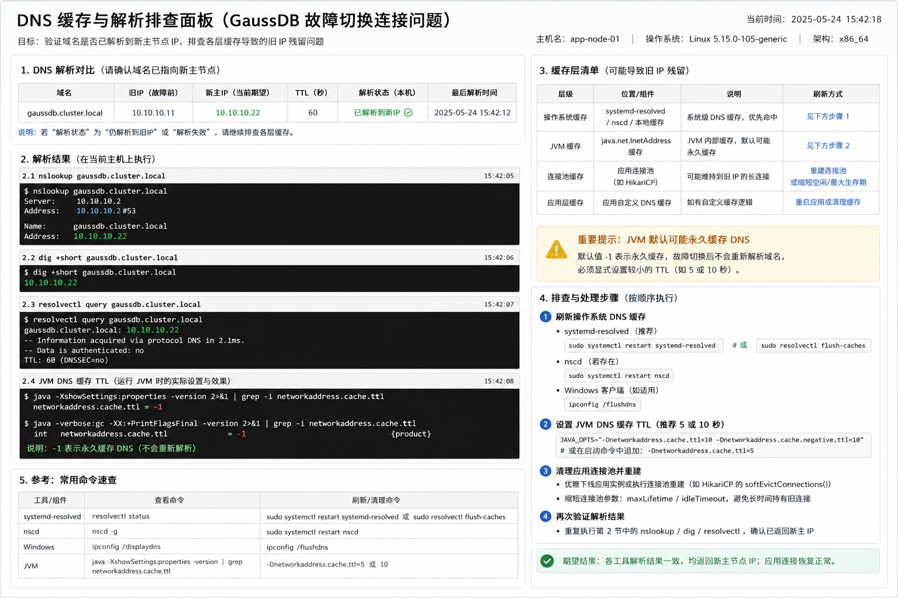Click dig output 10.10.10.22 in terminal
898x598 pixels.
click(50, 283)
